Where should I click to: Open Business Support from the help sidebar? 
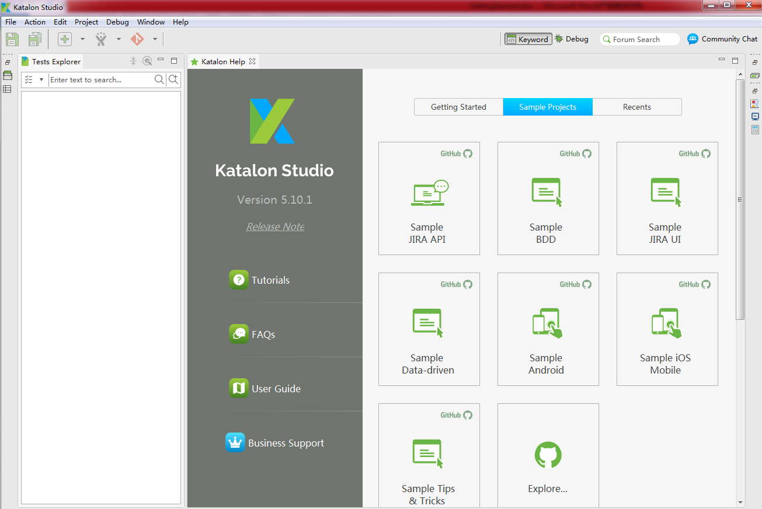275,442
